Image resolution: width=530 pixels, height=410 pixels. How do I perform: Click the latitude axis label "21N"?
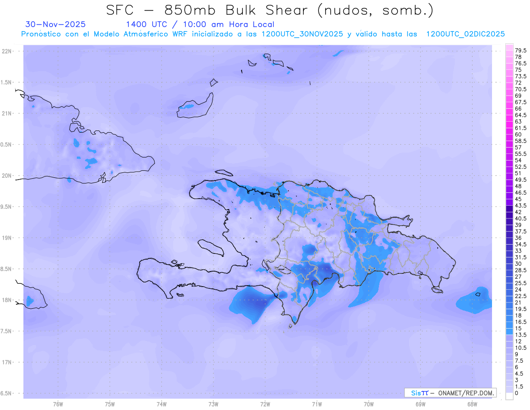click(x=8, y=113)
